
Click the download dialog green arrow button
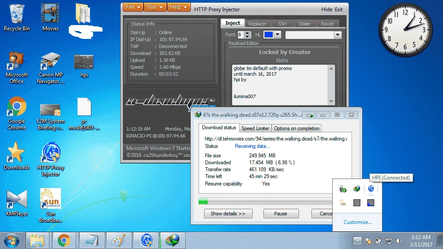(x=309, y=115)
